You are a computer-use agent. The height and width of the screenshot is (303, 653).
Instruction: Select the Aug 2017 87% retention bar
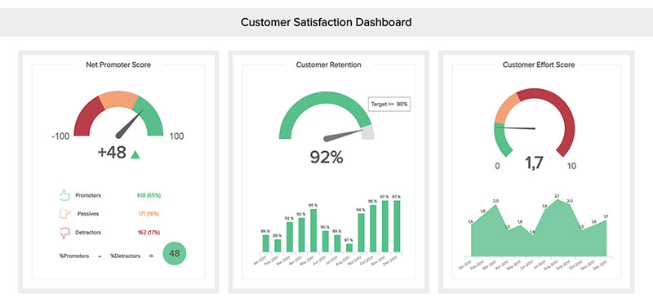pyautogui.click(x=349, y=248)
